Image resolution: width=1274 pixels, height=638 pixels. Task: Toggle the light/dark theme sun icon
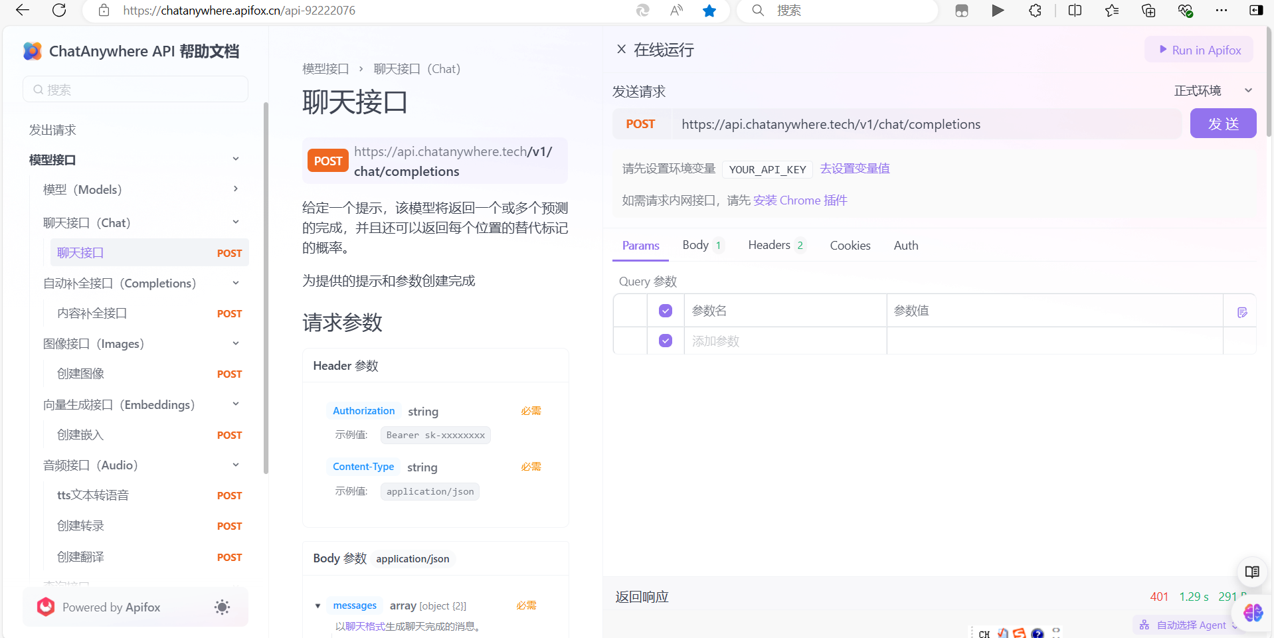(x=222, y=607)
